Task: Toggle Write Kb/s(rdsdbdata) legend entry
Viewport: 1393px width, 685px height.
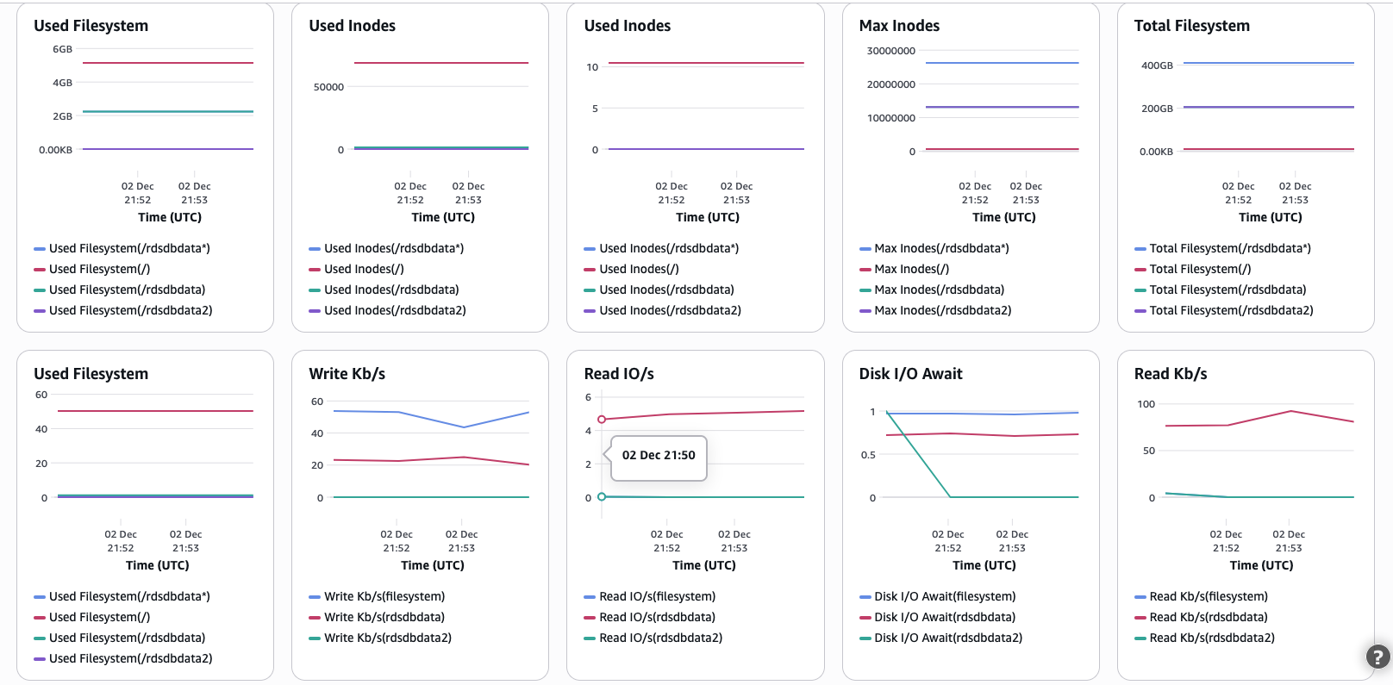Action: click(x=384, y=617)
